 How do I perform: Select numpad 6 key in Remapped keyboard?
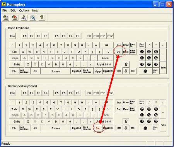click(156, 115)
